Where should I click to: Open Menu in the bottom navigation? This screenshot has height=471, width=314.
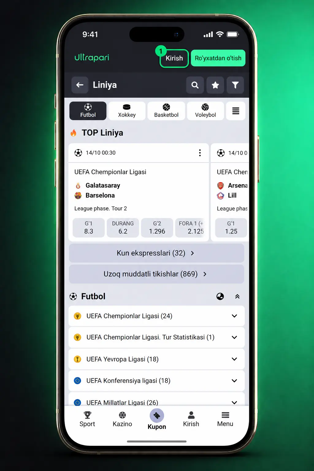pyautogui.click(x=225, y=419)
